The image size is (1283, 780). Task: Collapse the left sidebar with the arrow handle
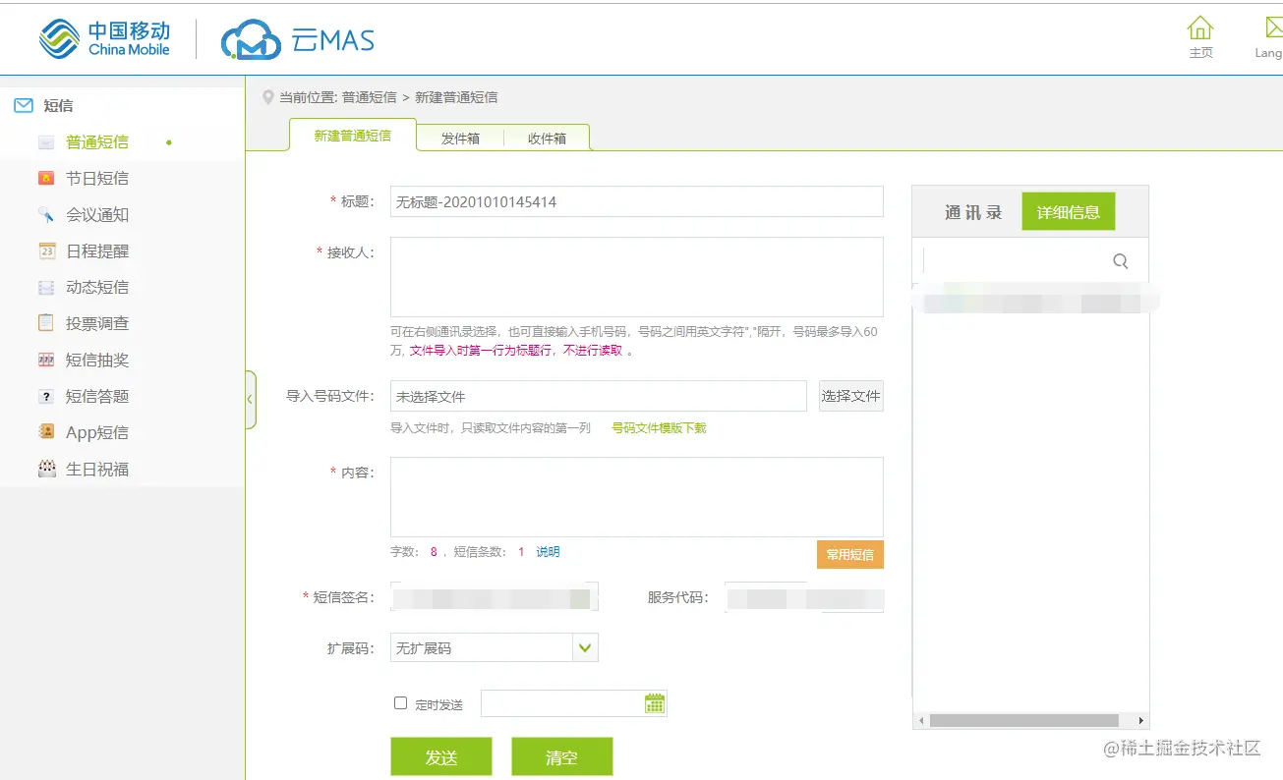point(250,400)
